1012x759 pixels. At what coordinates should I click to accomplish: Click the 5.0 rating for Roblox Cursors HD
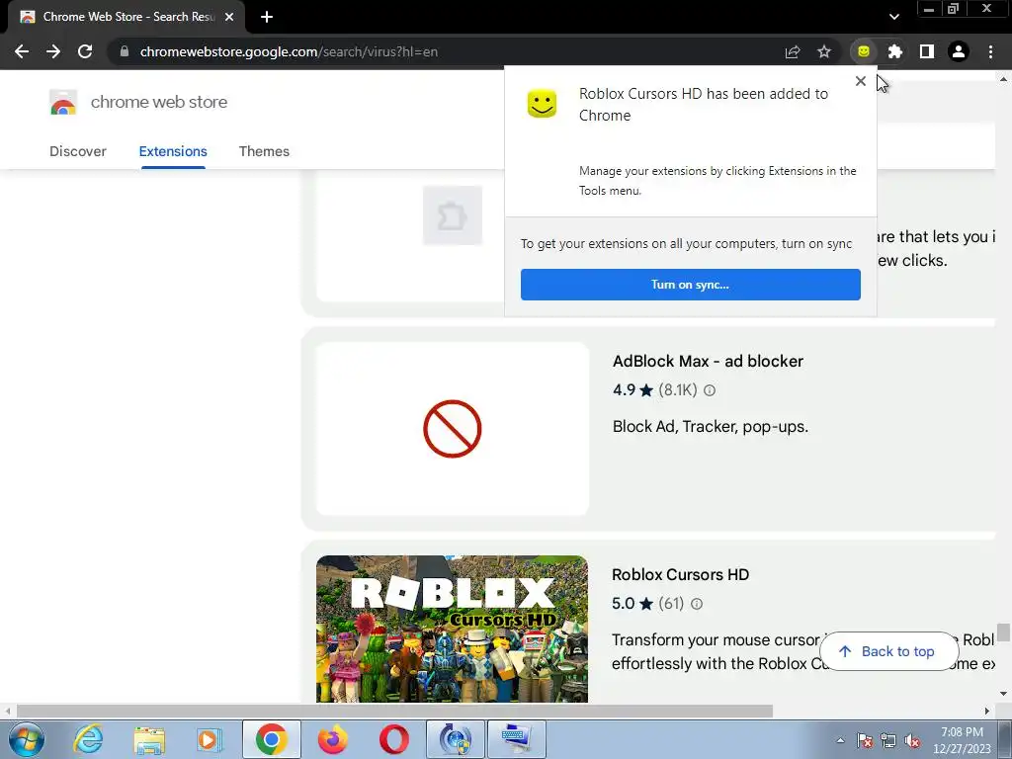[x=623, y=604]
